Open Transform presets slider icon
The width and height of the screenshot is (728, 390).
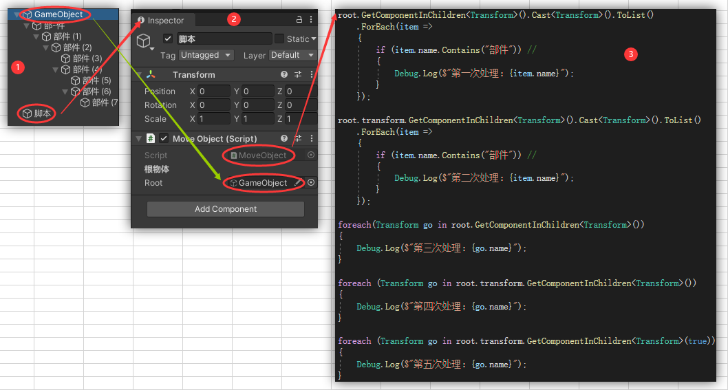coord(298,74)
